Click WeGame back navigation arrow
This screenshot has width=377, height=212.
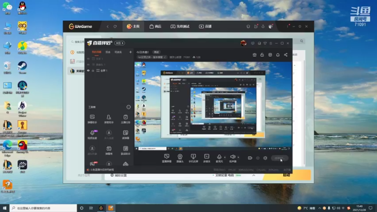(x=107, y=26)
